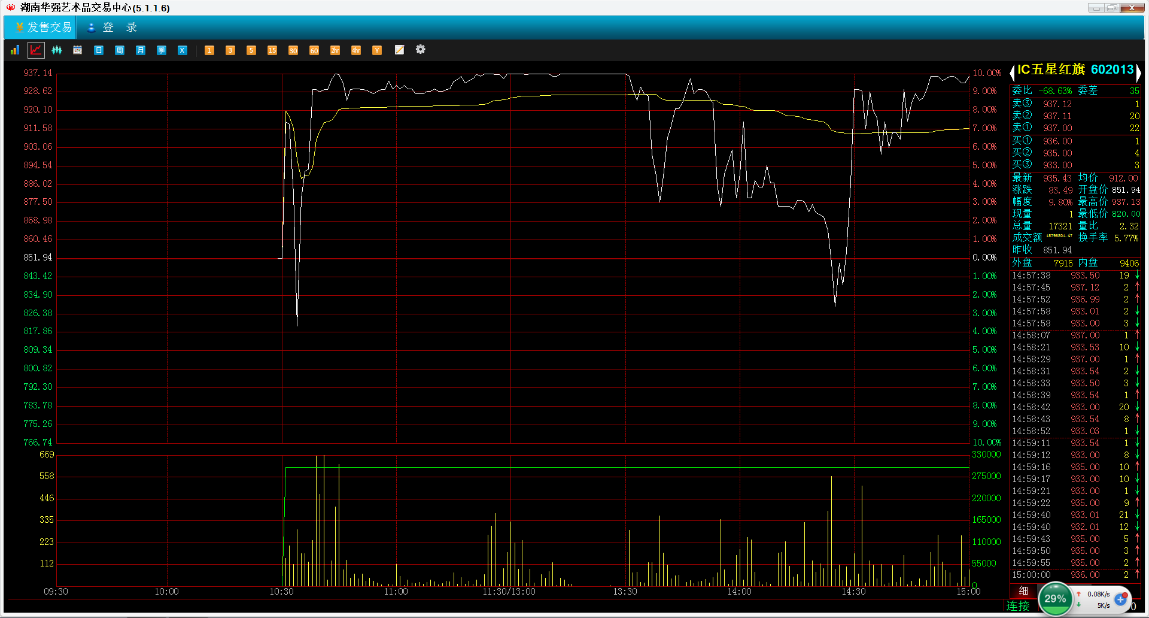The height and width of the screenshot is (618, 1149).
Task: Click the 14:00 time axis label
Action: [739, 592]
